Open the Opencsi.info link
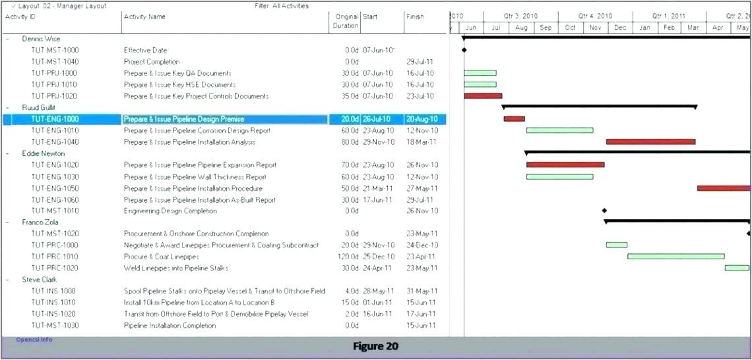The image size is (752, 360). click(34, 340)
